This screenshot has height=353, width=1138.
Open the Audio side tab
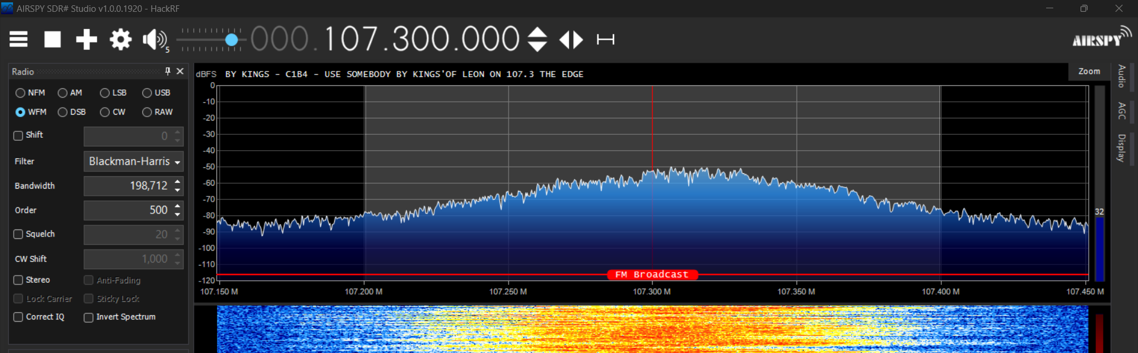(x=1122, y=76)
